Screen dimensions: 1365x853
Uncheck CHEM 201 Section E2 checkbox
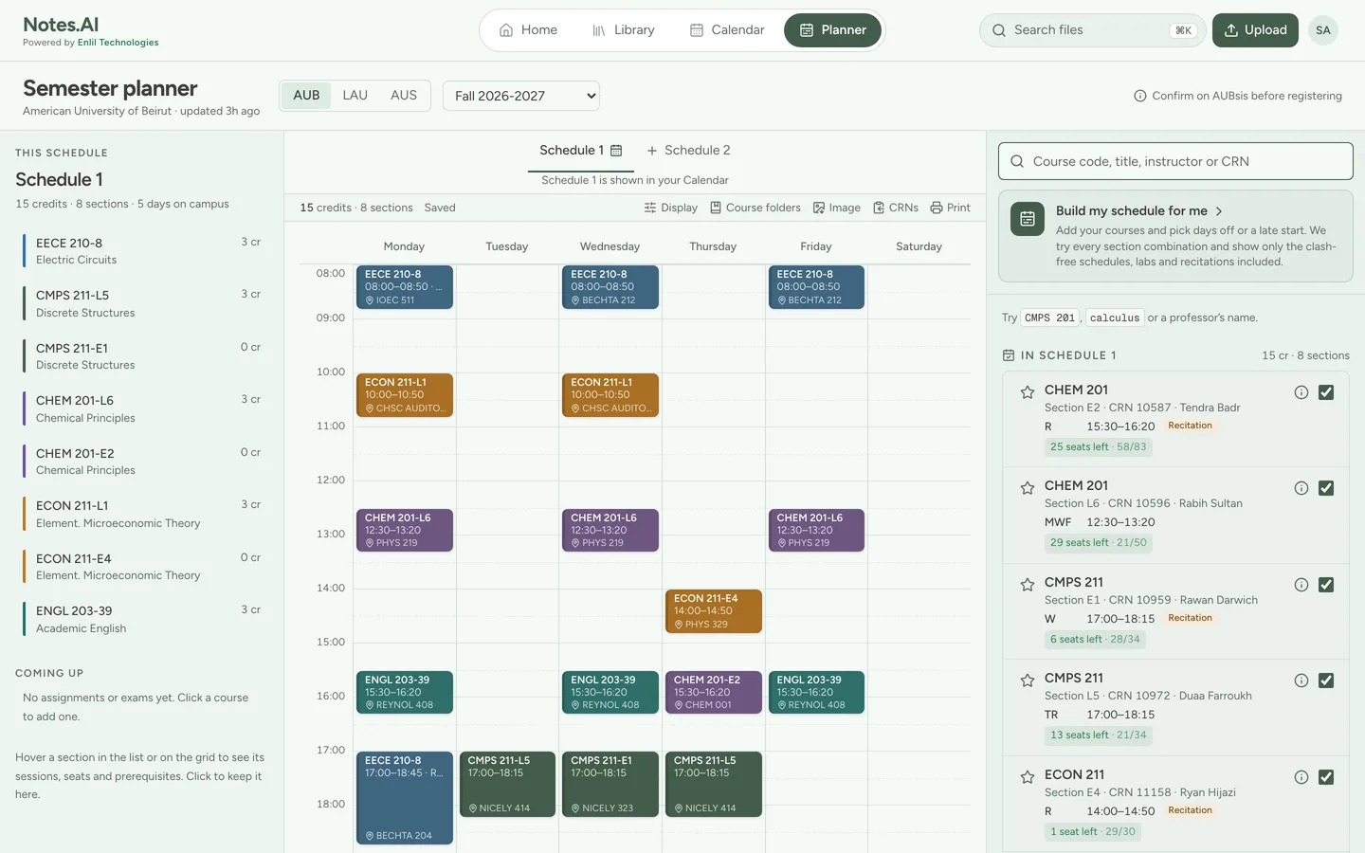click(1326, 392)
